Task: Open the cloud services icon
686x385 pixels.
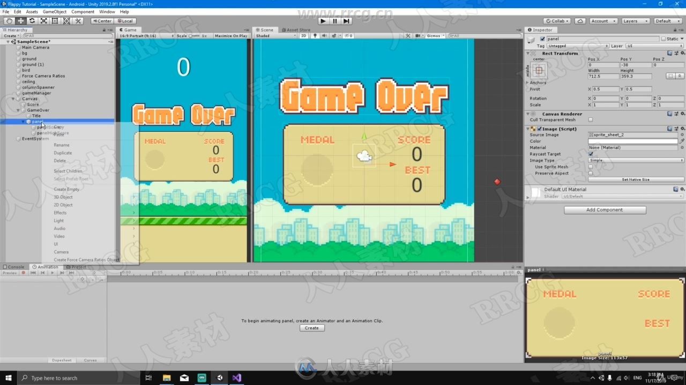Action: tap(580, 21)
